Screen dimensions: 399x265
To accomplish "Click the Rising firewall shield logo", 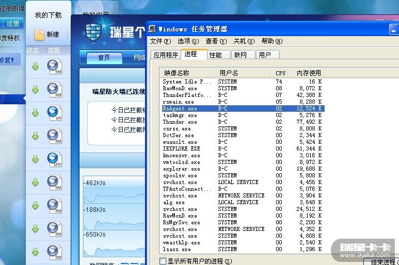I will click(93, 32).
